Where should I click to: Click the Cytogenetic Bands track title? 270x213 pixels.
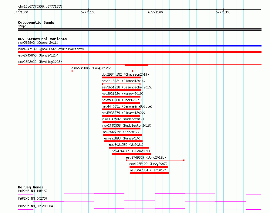point(36,22)
